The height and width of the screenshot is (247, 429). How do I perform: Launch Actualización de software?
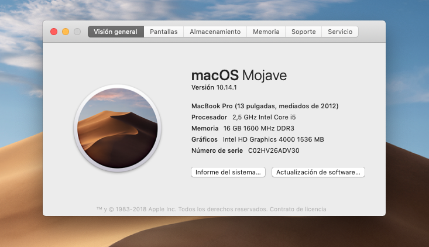tap(318, 172)
